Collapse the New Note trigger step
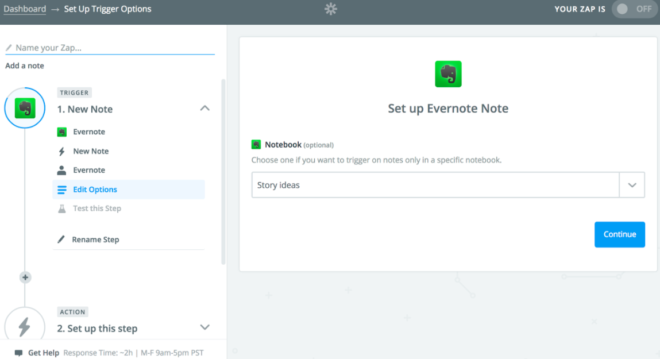 pyautogui.click(x=204, y=109)
